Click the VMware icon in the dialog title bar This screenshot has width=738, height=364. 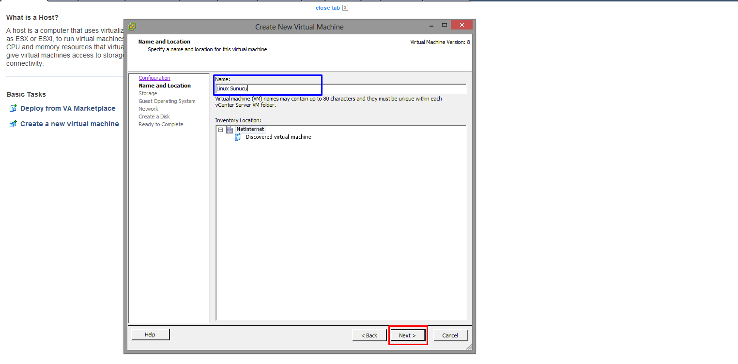click(132, 27)
